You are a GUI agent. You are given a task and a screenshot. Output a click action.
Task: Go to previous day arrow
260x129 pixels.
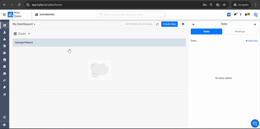193,24
